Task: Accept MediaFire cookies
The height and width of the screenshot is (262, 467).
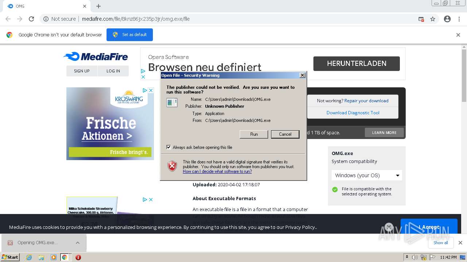Action: click(x=429, y=227)
